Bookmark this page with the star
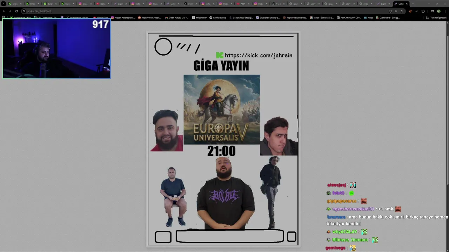The image size is (449, 252). tap(402, 11)
